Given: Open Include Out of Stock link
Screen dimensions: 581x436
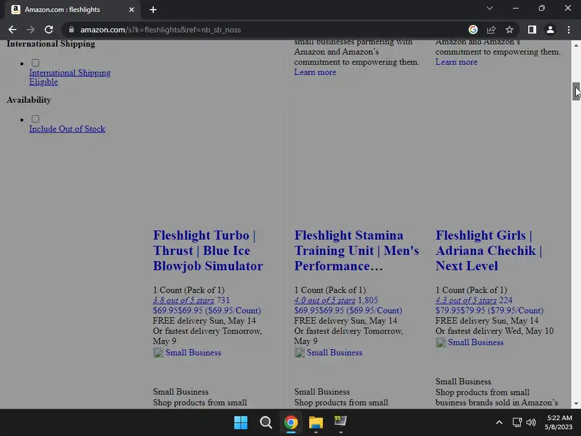Looking at the screenshot, I should coord(67,129).
